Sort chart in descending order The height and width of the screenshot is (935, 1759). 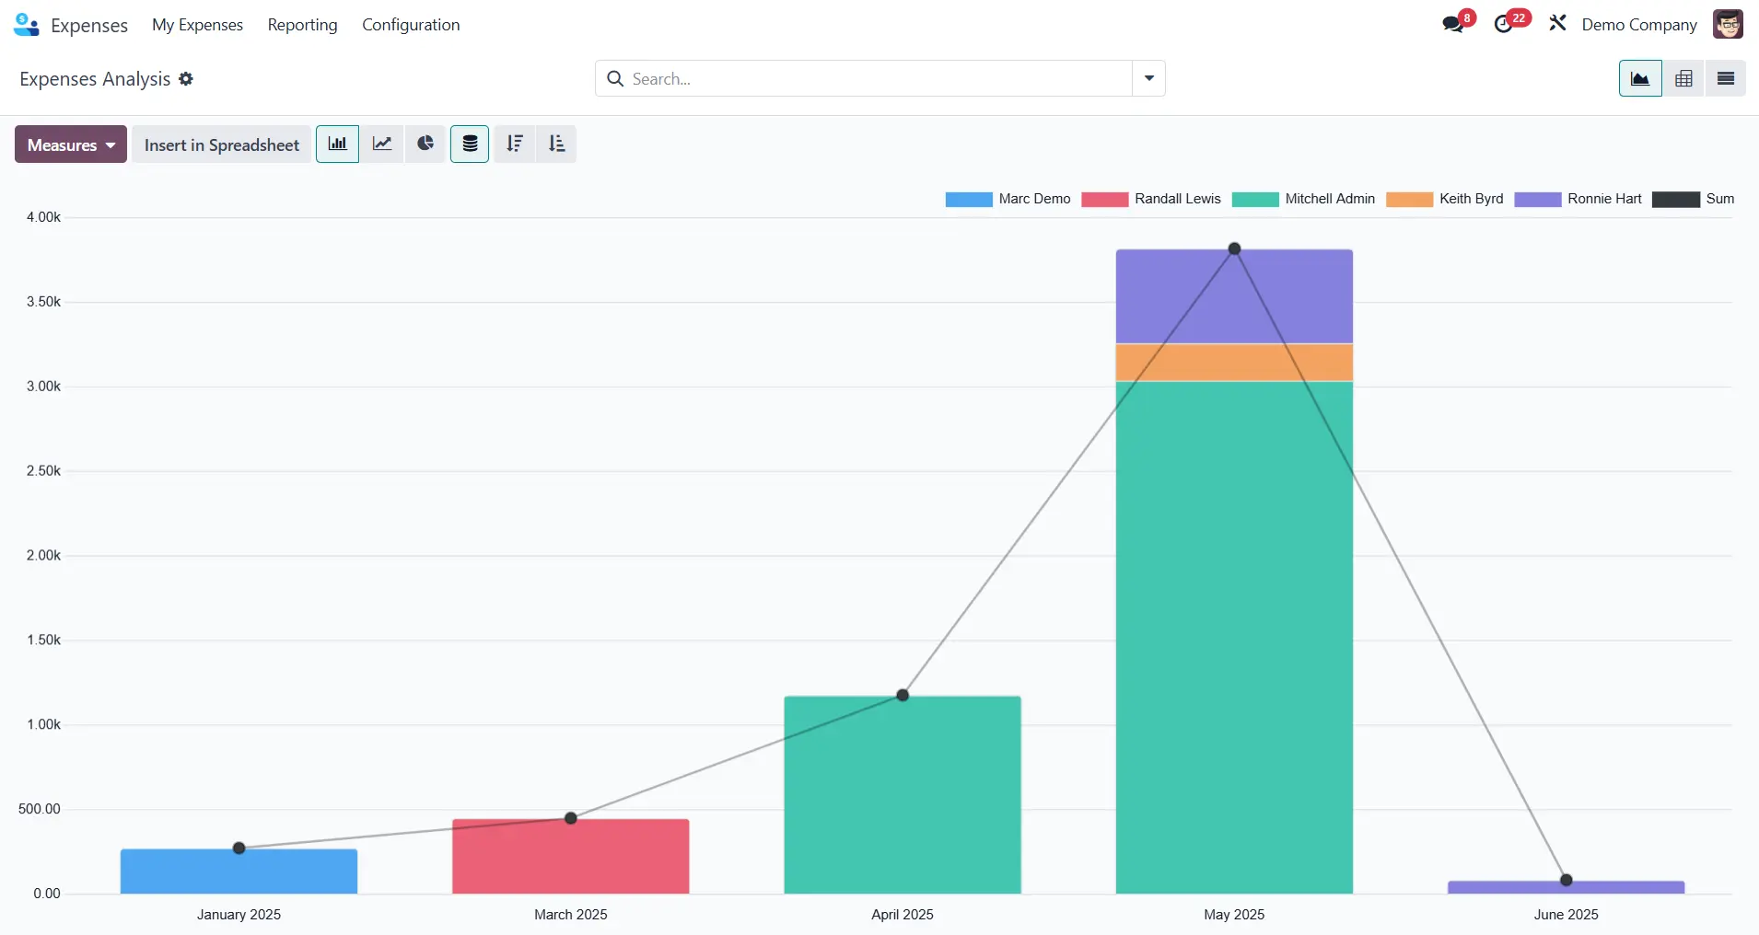pos(515,144)
